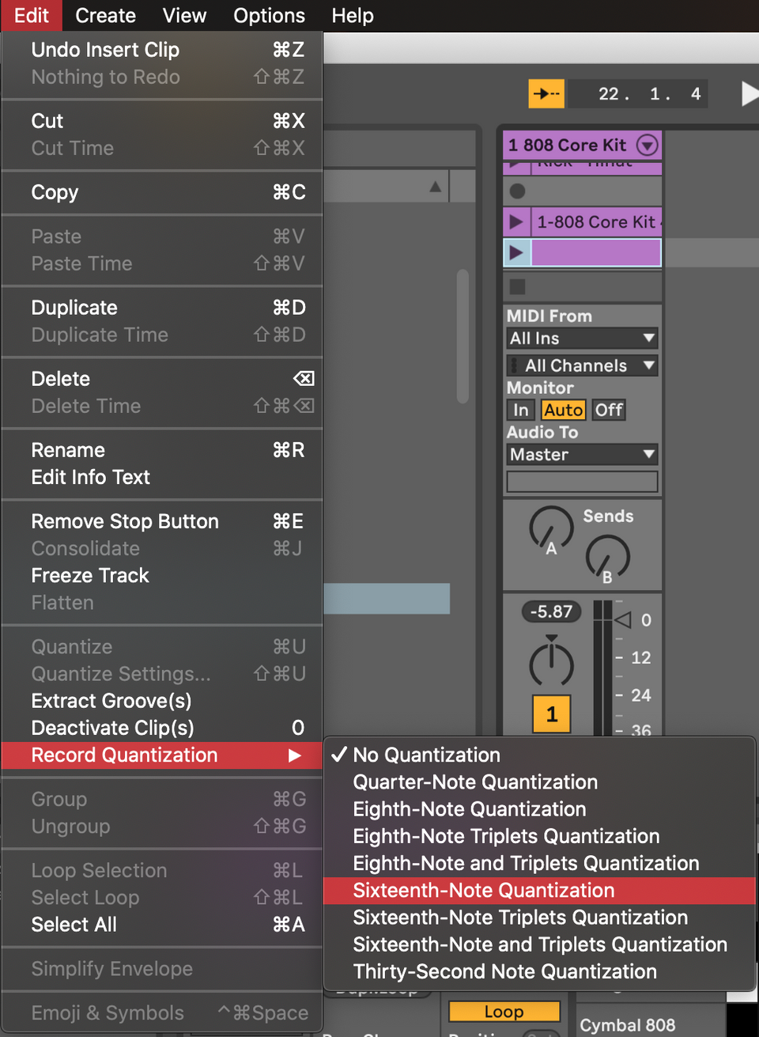759x1037 pixels.
Task: Set Monitor to In
Action: 520,410
